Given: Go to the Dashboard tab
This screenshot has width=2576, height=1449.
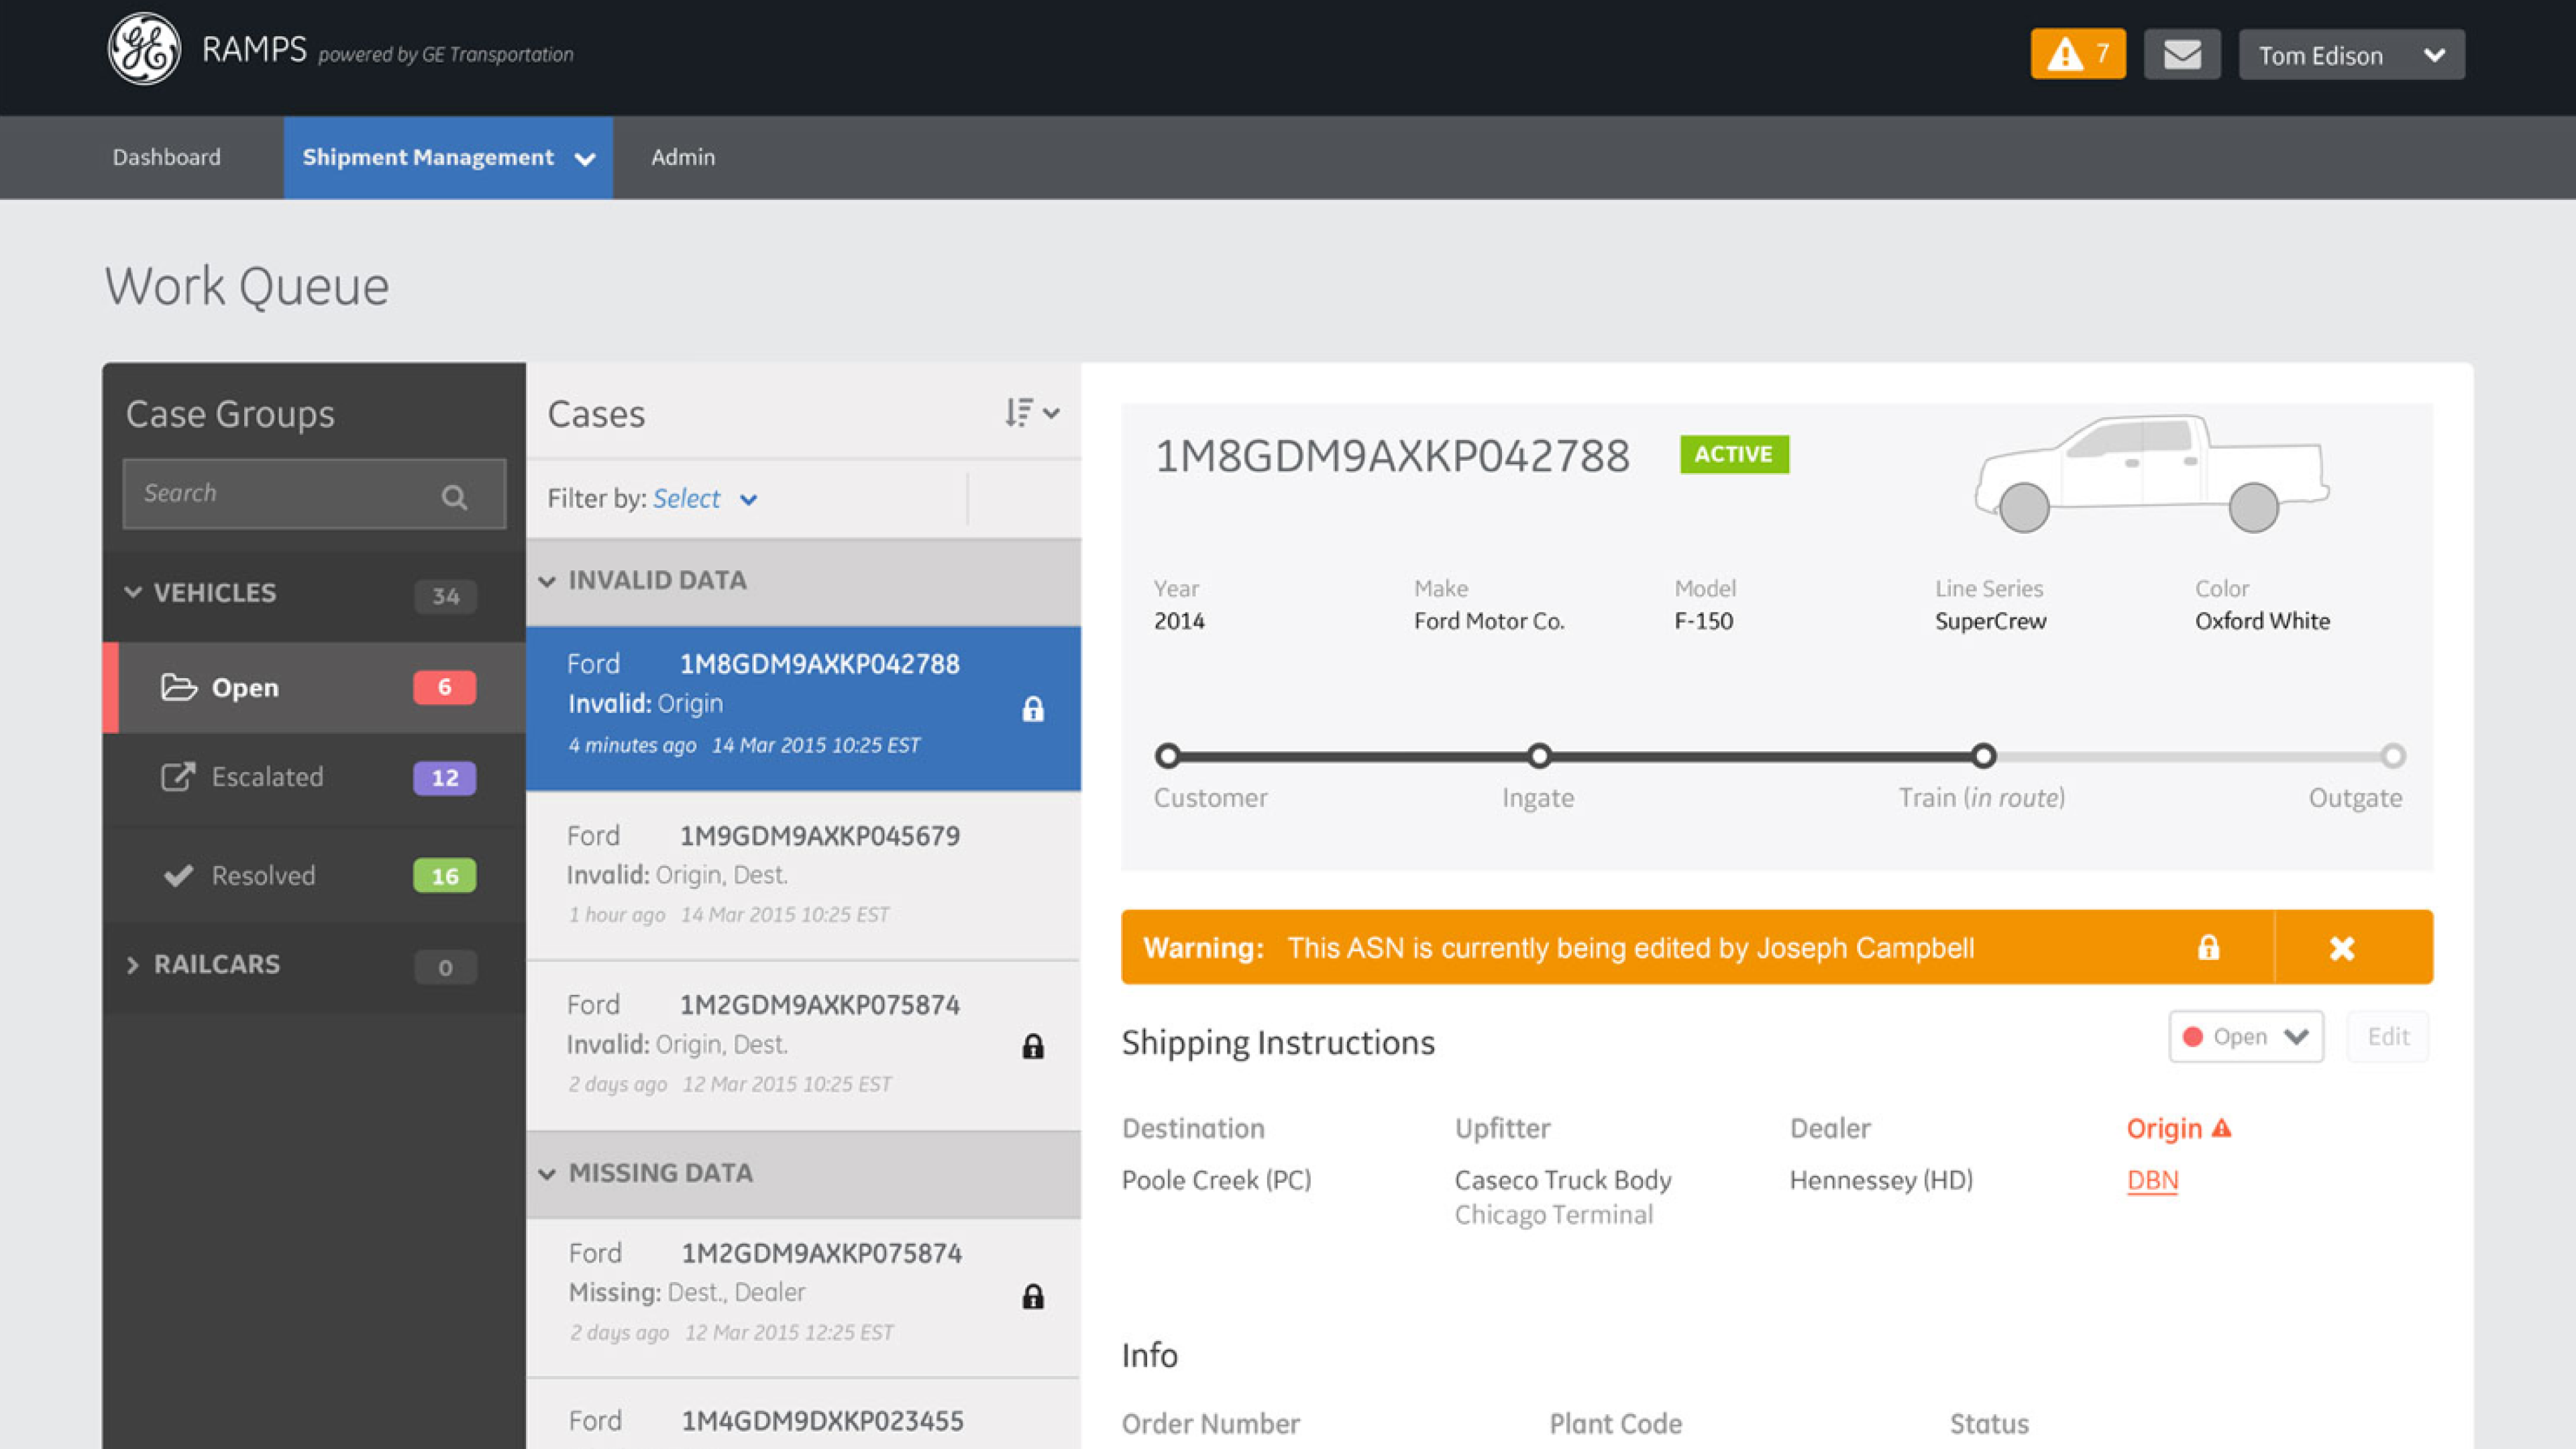Looking at the screenshot, I should click(166, 157).
